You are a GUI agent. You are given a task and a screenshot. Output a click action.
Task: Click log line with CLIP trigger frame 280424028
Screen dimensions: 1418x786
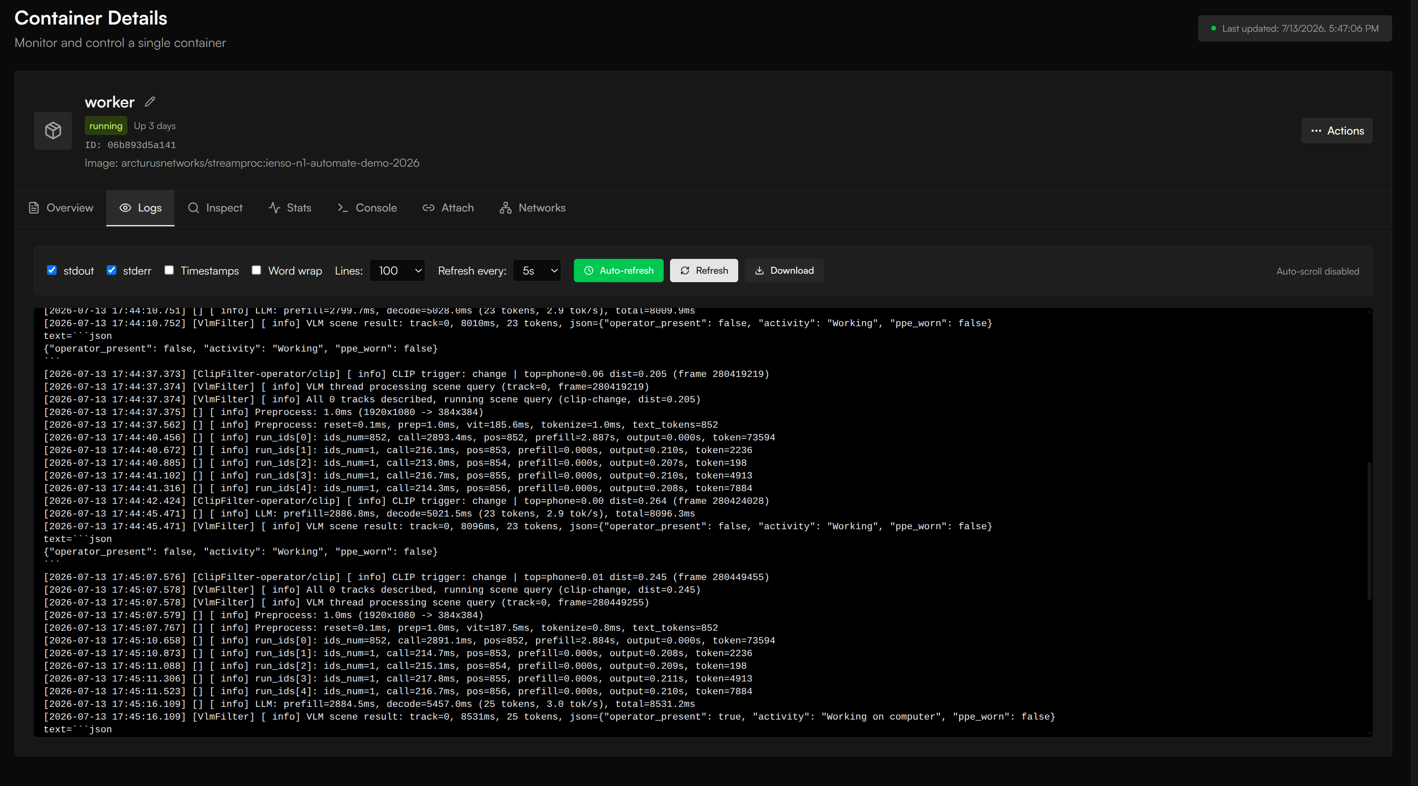[x=406, y=501]
